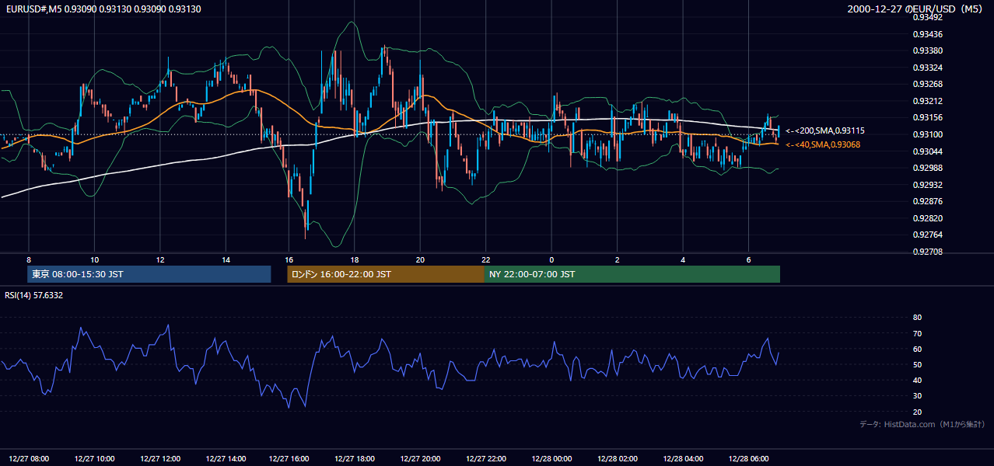The width and height of the screenshot is (994, 466).
Task: Click the RSI 20 level label
Action: [917, 412]
